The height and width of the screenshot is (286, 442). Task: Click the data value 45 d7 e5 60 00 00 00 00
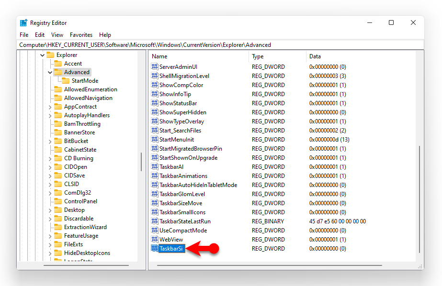click(338, 221)
